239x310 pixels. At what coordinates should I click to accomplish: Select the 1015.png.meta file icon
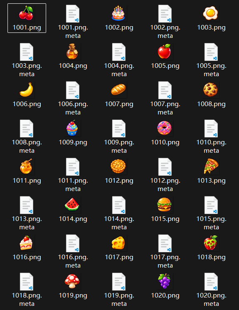click(211, 205)
